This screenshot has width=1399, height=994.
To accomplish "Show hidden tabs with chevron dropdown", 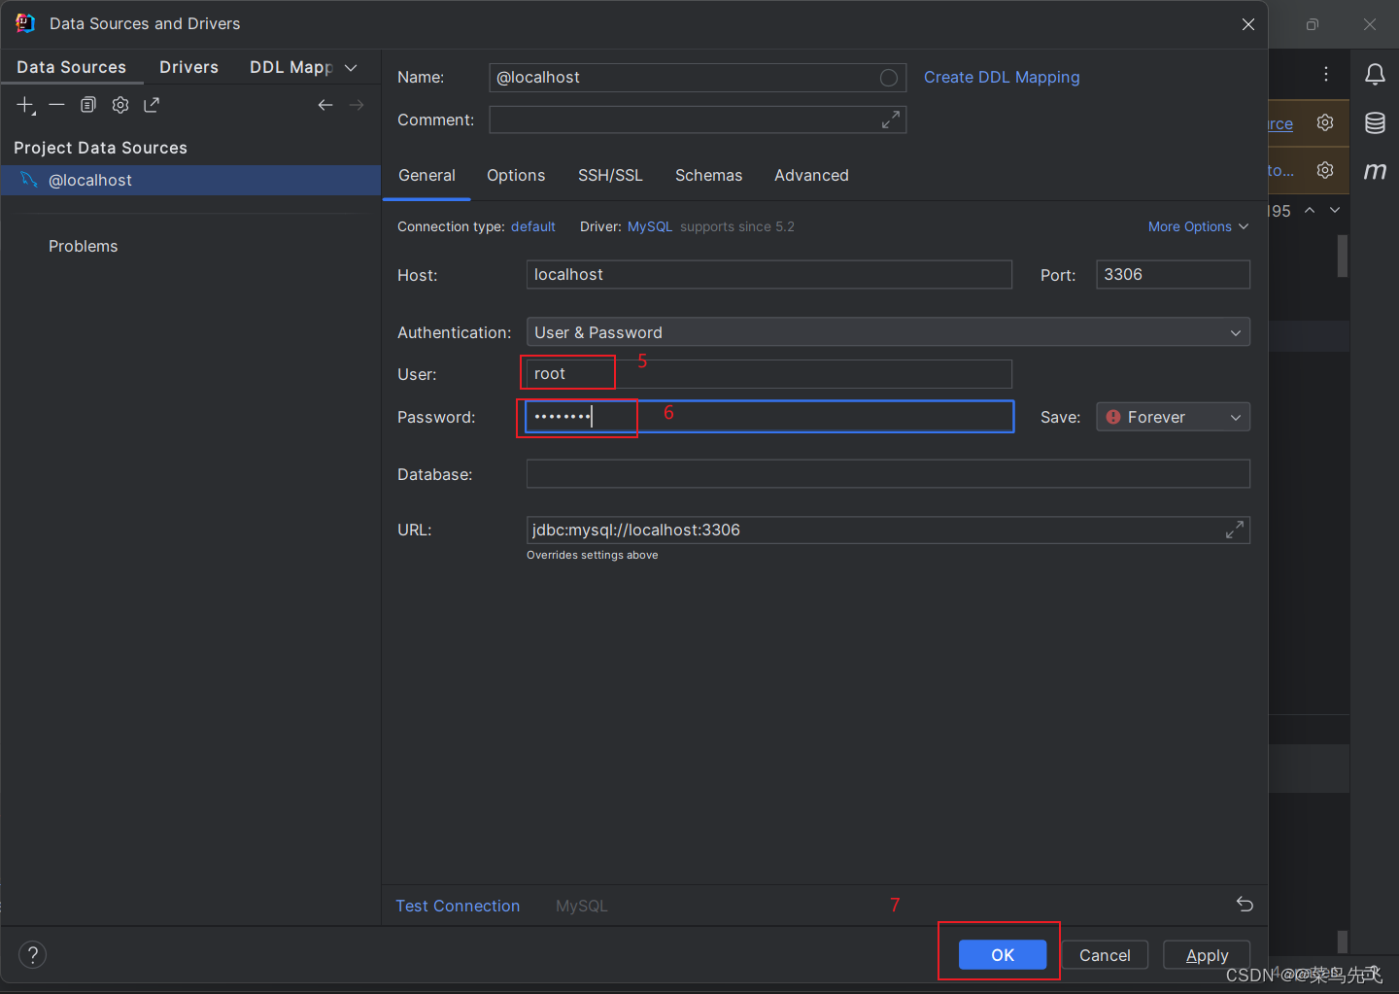I will tap(351, 67).
